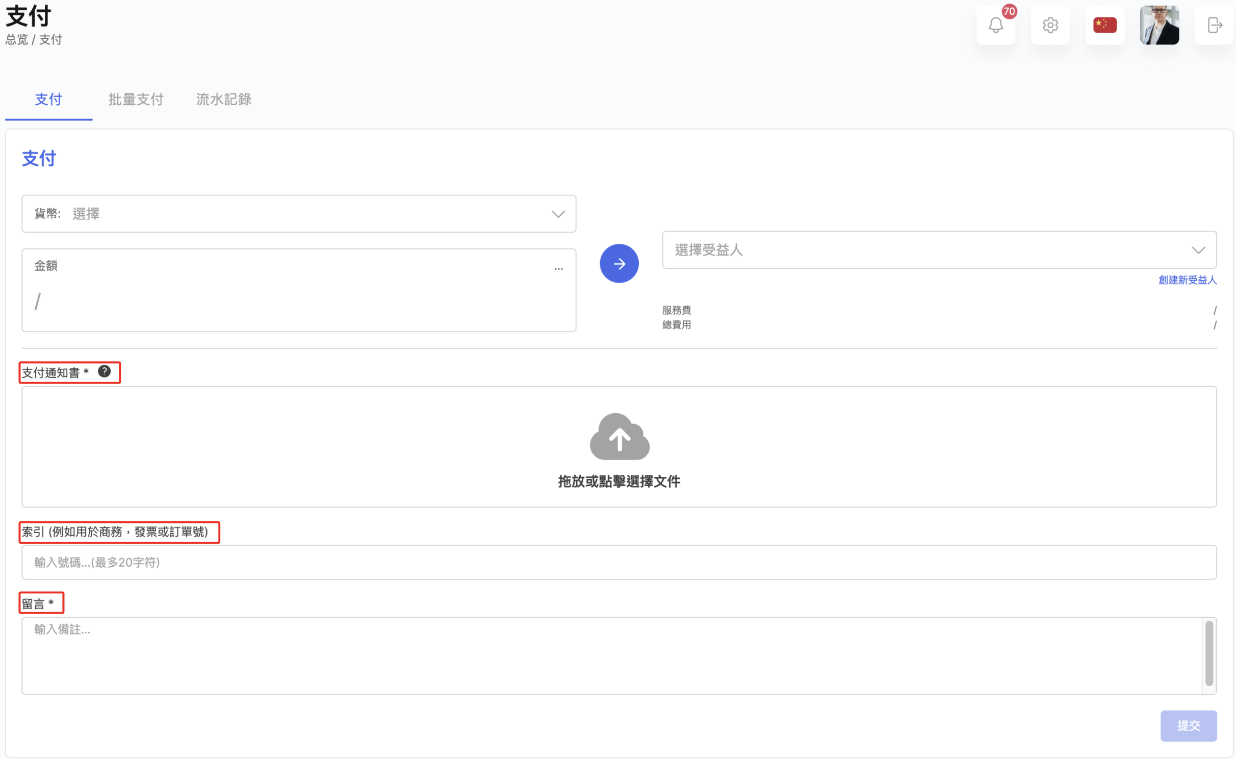Click the 提交 submit button
The height and width of the screenshot is (759, 1236).
click(1188, 725)
